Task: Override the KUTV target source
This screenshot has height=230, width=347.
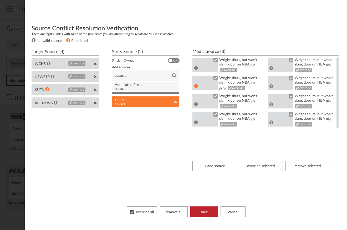Action: pos(77,90)
